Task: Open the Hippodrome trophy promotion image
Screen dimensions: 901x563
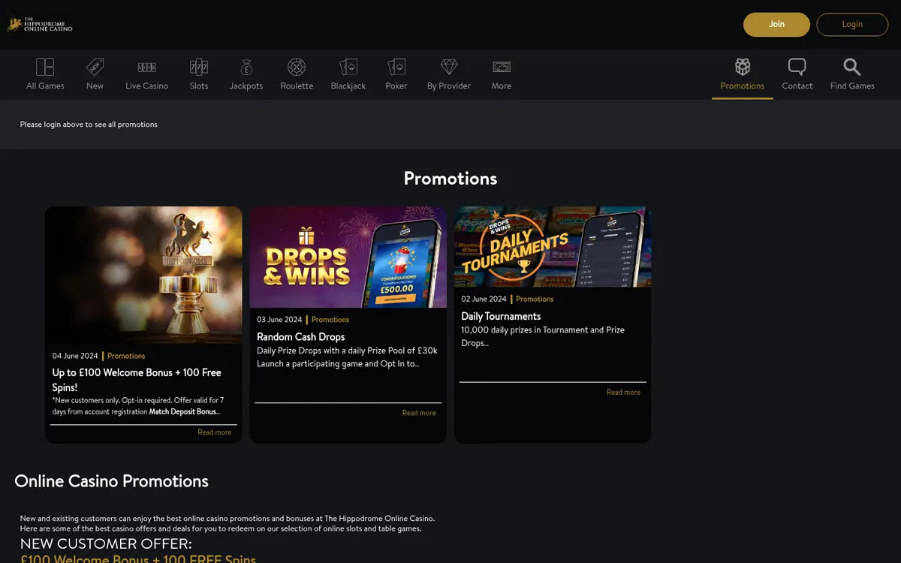Action: pyautogui.click(x=143, y=274)
